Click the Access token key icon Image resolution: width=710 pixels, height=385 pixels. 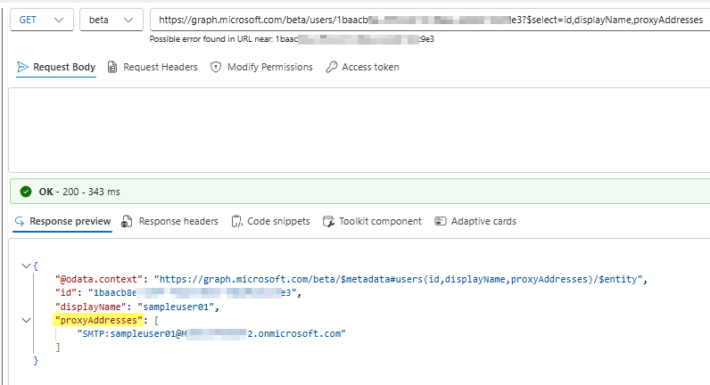click(x=332, y=67)
